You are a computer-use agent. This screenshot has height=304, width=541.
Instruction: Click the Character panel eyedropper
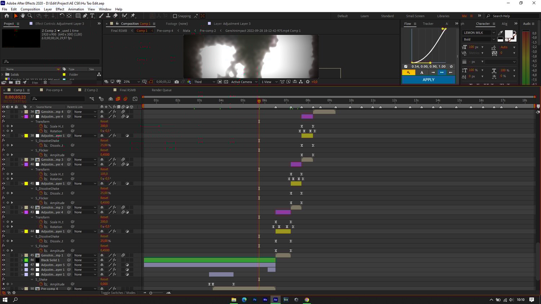click(x=500, y=33)
